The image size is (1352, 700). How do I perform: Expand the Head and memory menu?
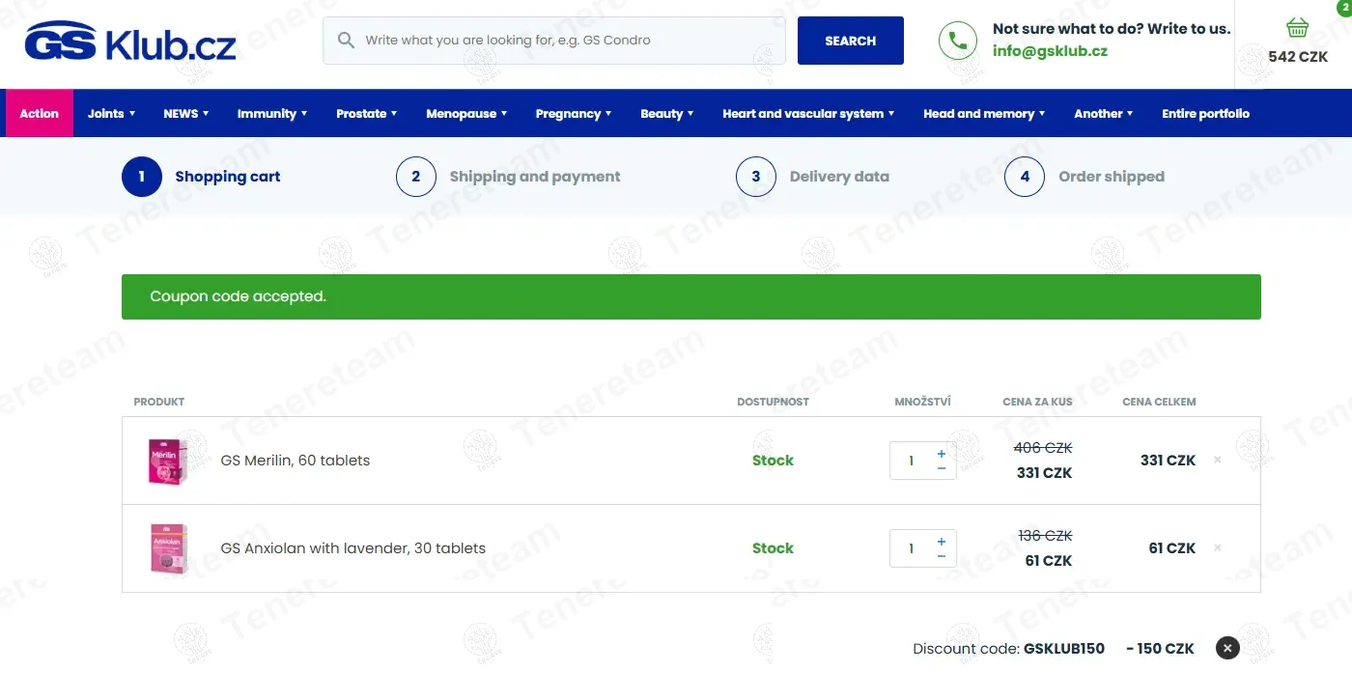tap(984, 113)
